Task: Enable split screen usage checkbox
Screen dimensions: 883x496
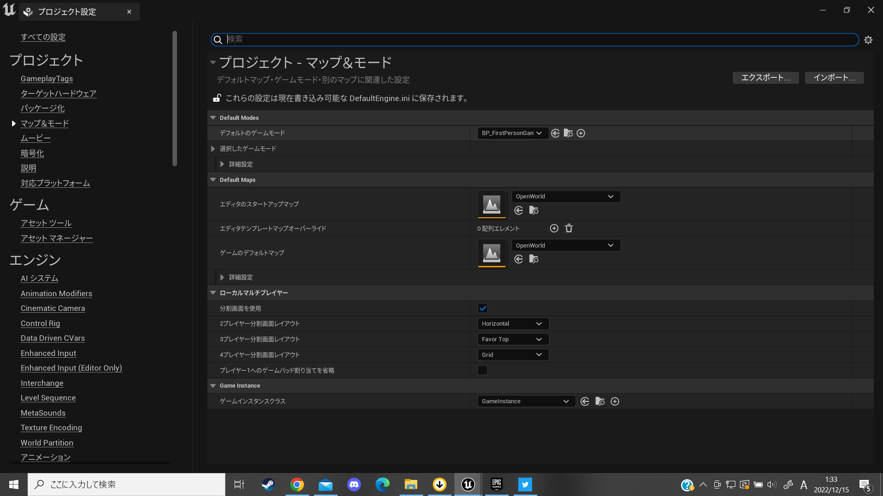Action: [x=482, y=308]
